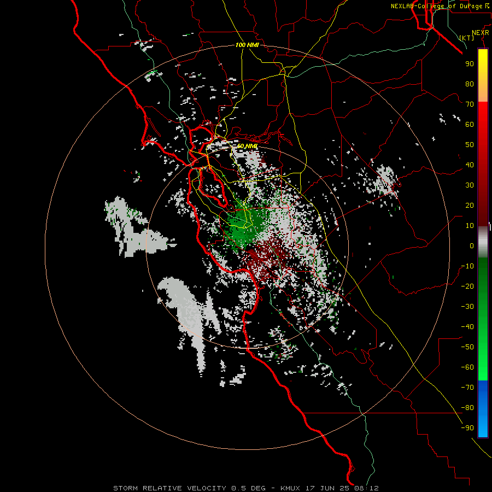This screenshot has width=492, height=492.
Task: Click the positive 80 knot scale label
Action: (470, 84)
